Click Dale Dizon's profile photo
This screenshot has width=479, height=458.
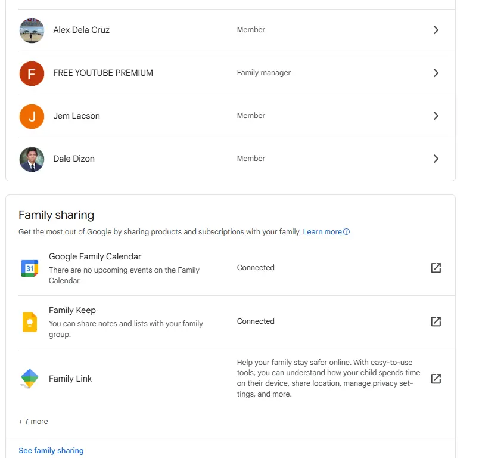click(x=32, y=159)
